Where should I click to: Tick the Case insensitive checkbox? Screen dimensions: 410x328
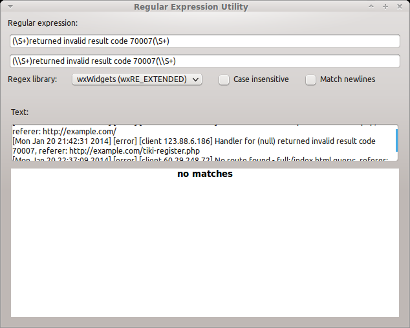(224, 80)
